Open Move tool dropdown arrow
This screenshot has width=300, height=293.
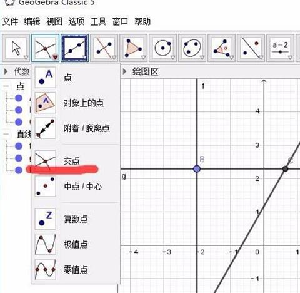tap(26, 58)
